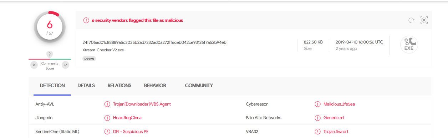Vote harmless with community checkmark icon
The width and height of the screenshot is (448, 138).
(x=66, y=65)
